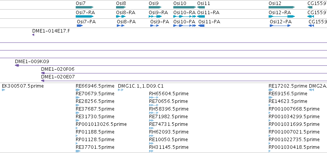Click the Osi12-PA text label

point(281,21)
